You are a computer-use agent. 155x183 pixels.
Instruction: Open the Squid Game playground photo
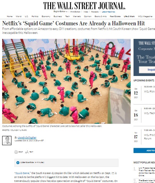tap(66, 81)
